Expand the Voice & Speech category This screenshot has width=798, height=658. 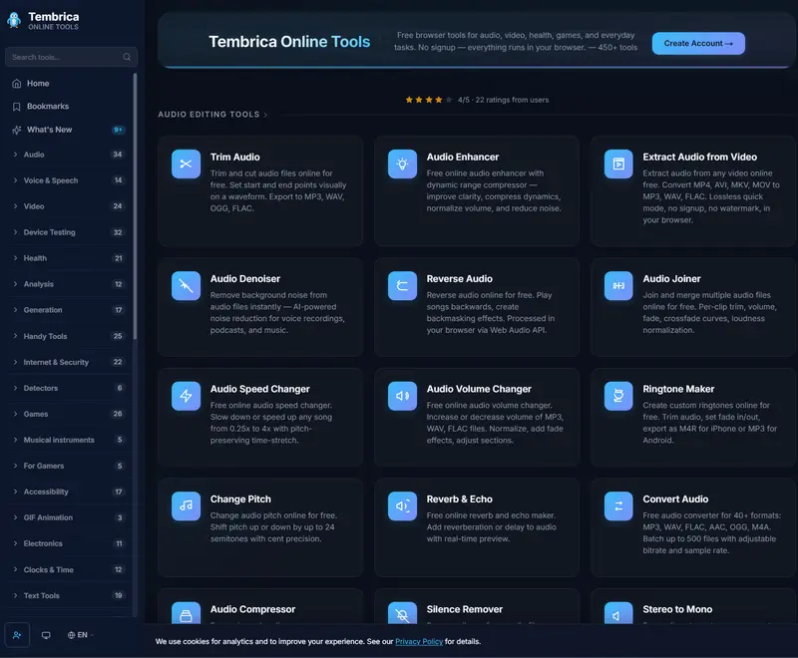point(69,180)
